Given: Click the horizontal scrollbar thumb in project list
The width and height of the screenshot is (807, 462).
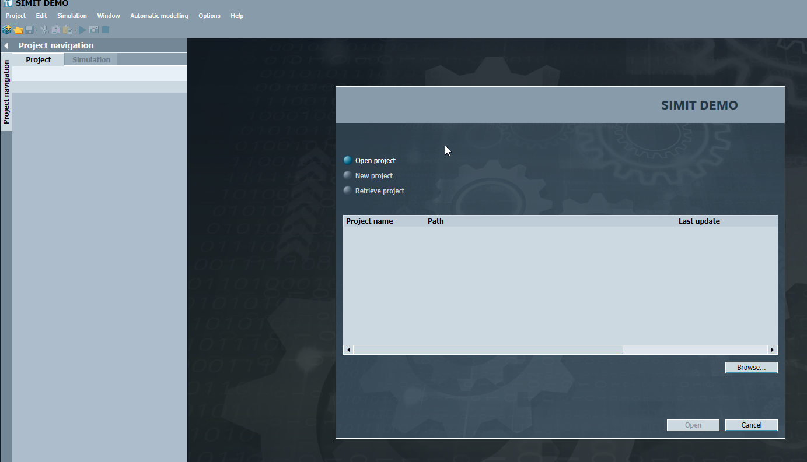Looking at the screenshot, I should (x=488, y=350).
